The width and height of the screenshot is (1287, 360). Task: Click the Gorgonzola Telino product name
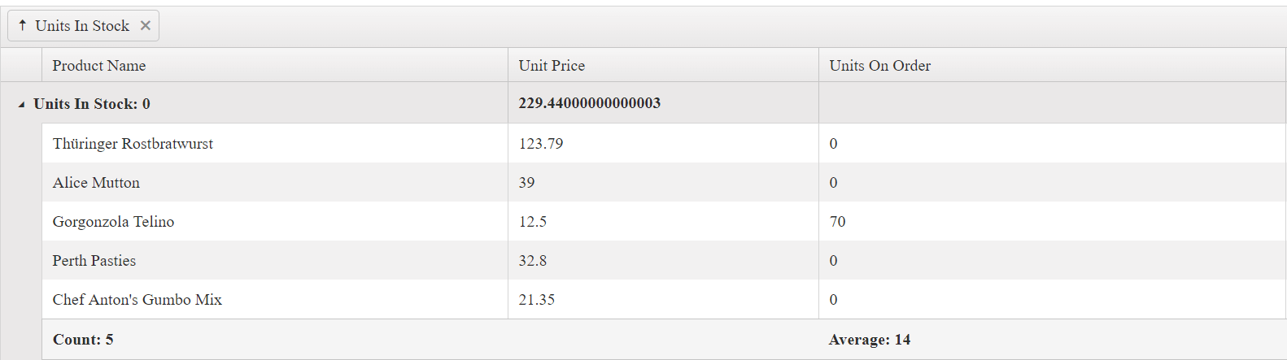[113, 222]
